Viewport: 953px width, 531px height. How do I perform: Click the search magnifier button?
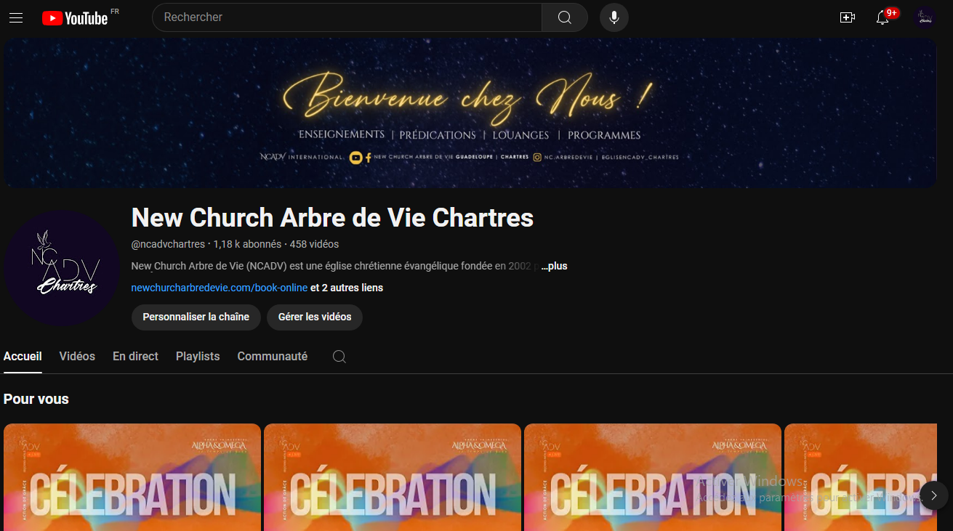(x=565, y=17)
